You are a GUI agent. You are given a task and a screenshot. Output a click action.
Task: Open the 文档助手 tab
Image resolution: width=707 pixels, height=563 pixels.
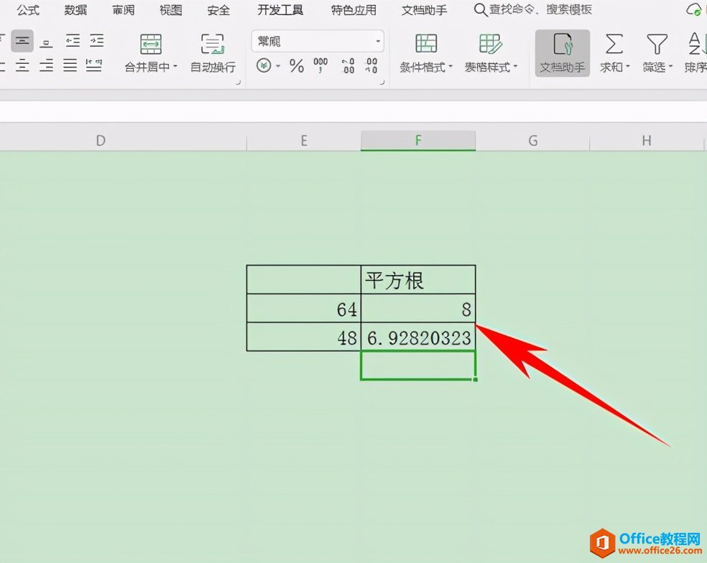[425, 10]
